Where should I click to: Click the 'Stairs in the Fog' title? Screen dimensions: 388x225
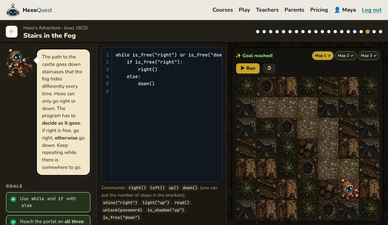pyautogui.click(x=49, y=36)
